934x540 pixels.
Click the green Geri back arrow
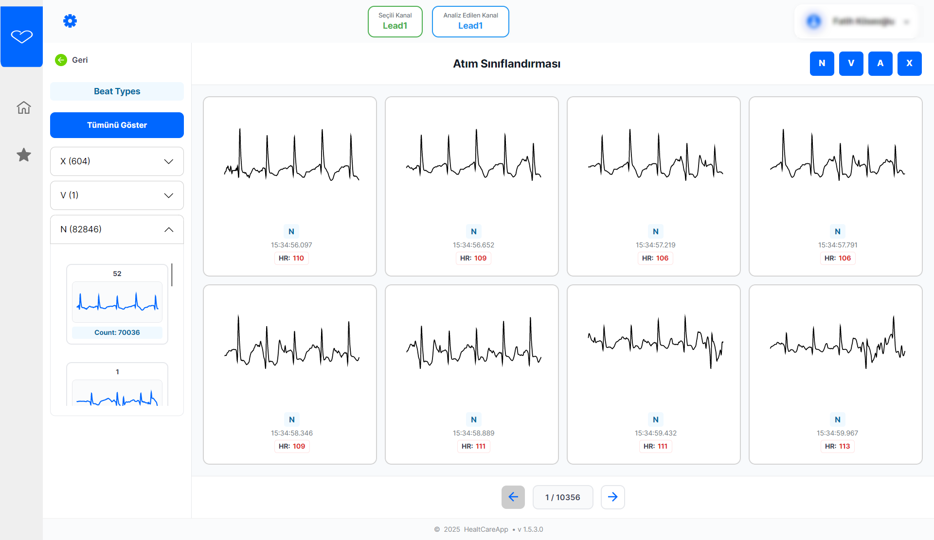(x=61, y=60)
